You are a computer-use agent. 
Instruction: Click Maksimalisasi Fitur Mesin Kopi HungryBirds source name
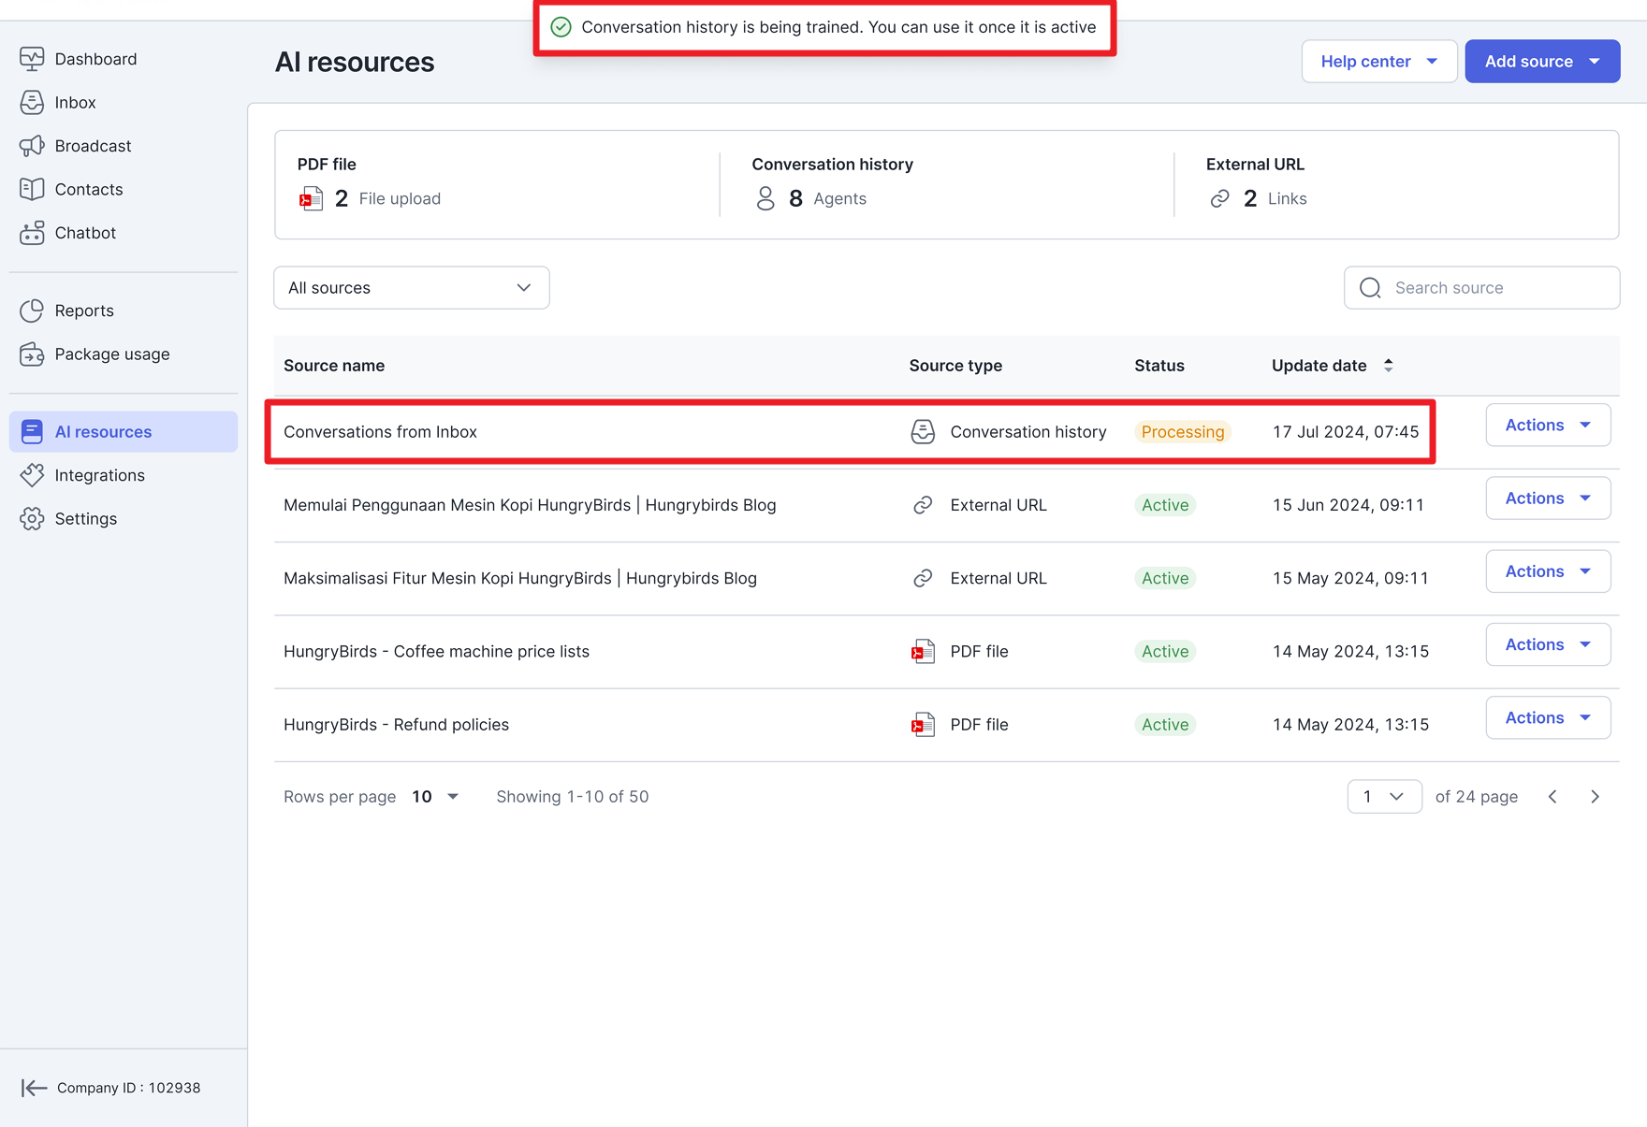(x=520, y=579)
